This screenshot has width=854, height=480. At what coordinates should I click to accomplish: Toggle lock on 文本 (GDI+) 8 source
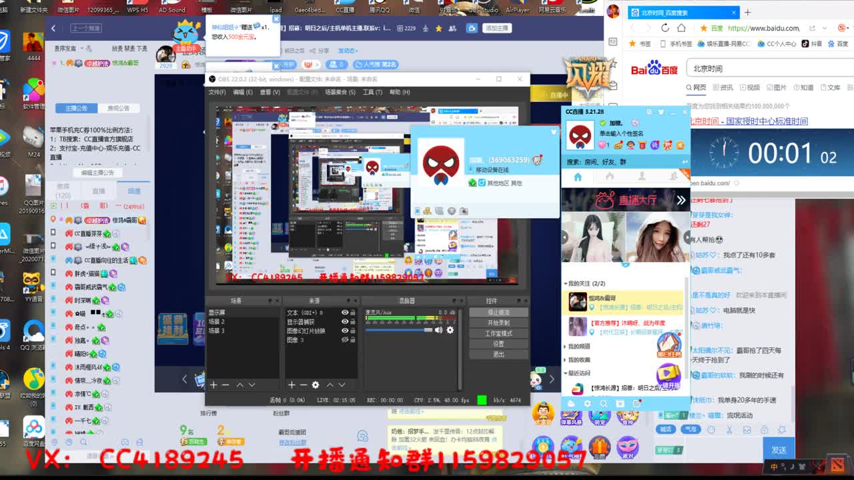(353, 313)
